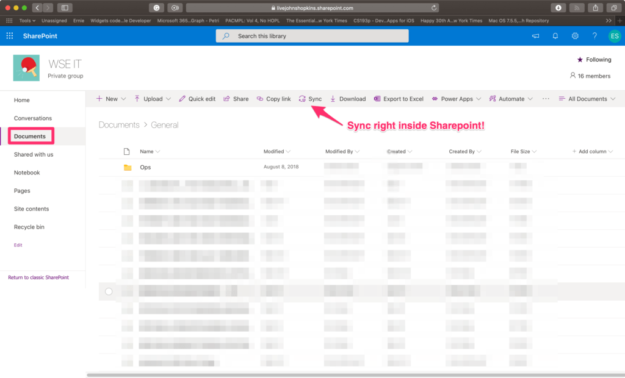
Task: Expand the Upload dropdown chevron
Action: tap(168, 99)
